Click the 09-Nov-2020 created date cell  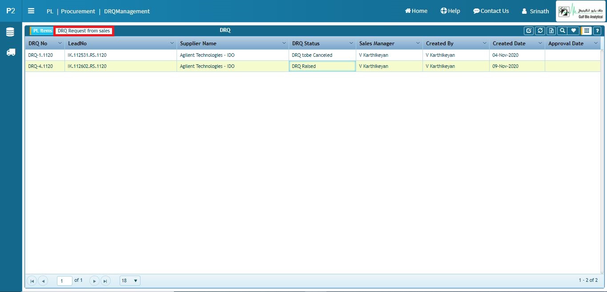(x=517, y=66)
